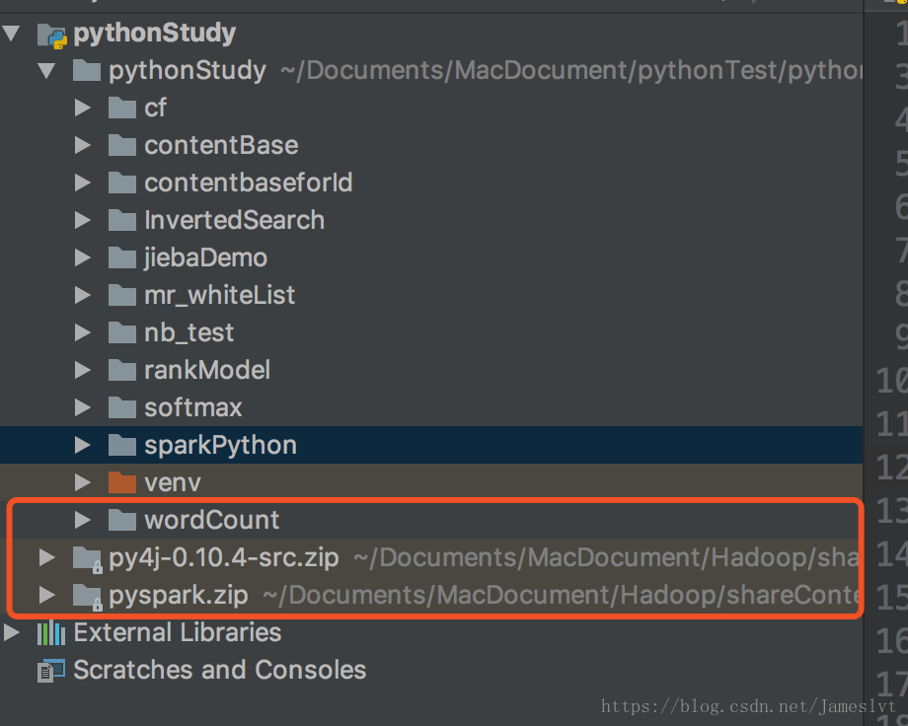Collapse the pythonStudy project root arrow

click(12, 33)
